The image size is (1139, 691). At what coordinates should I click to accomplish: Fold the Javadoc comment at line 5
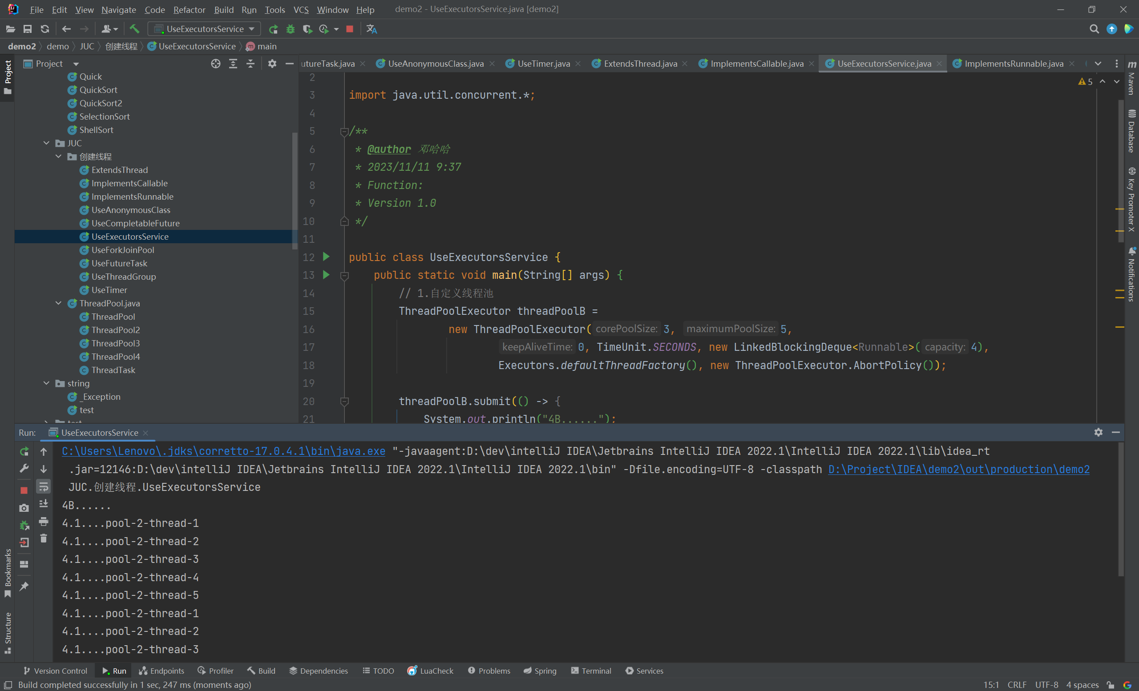[344, 133]
